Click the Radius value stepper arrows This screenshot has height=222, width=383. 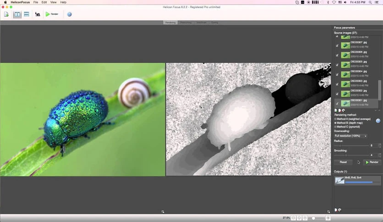pos(380,145)
